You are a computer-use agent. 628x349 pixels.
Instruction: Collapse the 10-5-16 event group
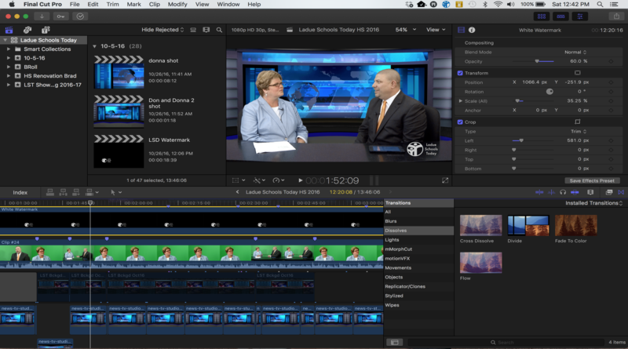click(94, 46)
